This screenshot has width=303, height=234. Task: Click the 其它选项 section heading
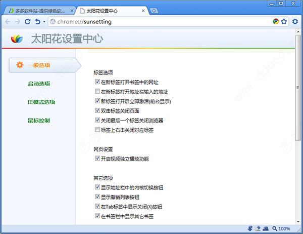click(x=103, y=178)
